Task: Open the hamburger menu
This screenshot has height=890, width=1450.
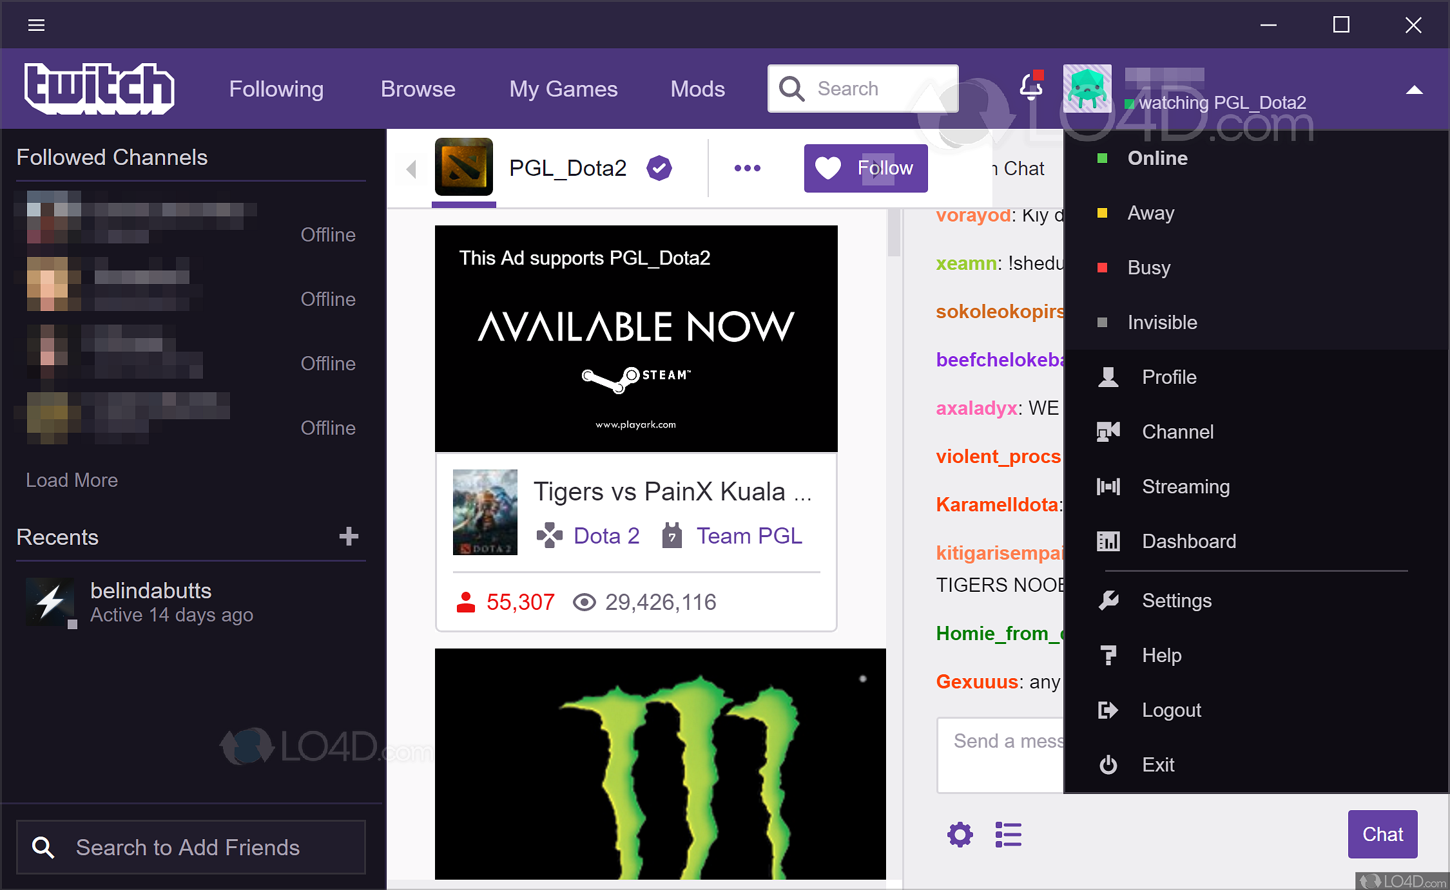Action: [x=37, y=25]
